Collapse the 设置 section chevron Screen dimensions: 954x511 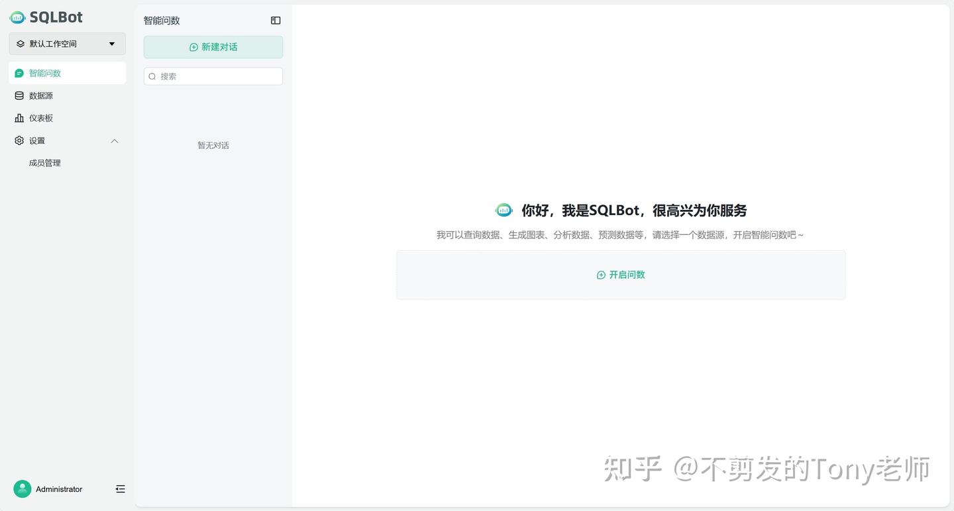coord(114,140)
